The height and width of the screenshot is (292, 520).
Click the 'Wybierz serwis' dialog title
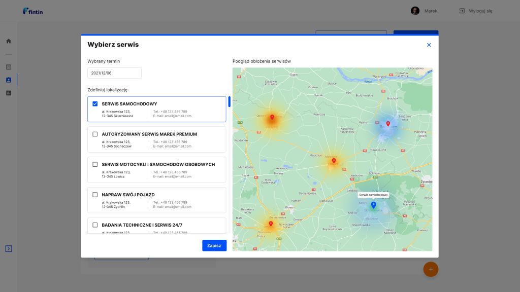[x=113, y=45]
